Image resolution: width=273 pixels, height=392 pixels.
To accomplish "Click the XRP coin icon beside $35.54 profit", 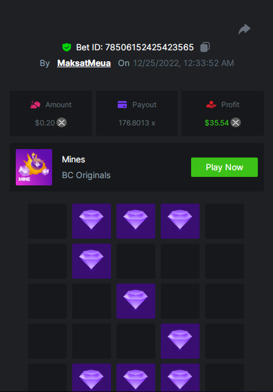I will pyautogui.click(x=235, y=122).
